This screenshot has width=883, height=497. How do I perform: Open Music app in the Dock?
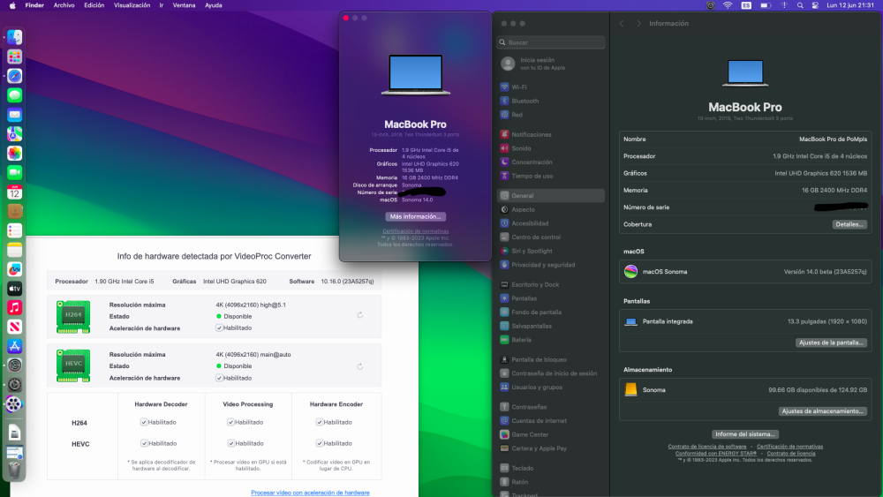(x=15, y=307)
